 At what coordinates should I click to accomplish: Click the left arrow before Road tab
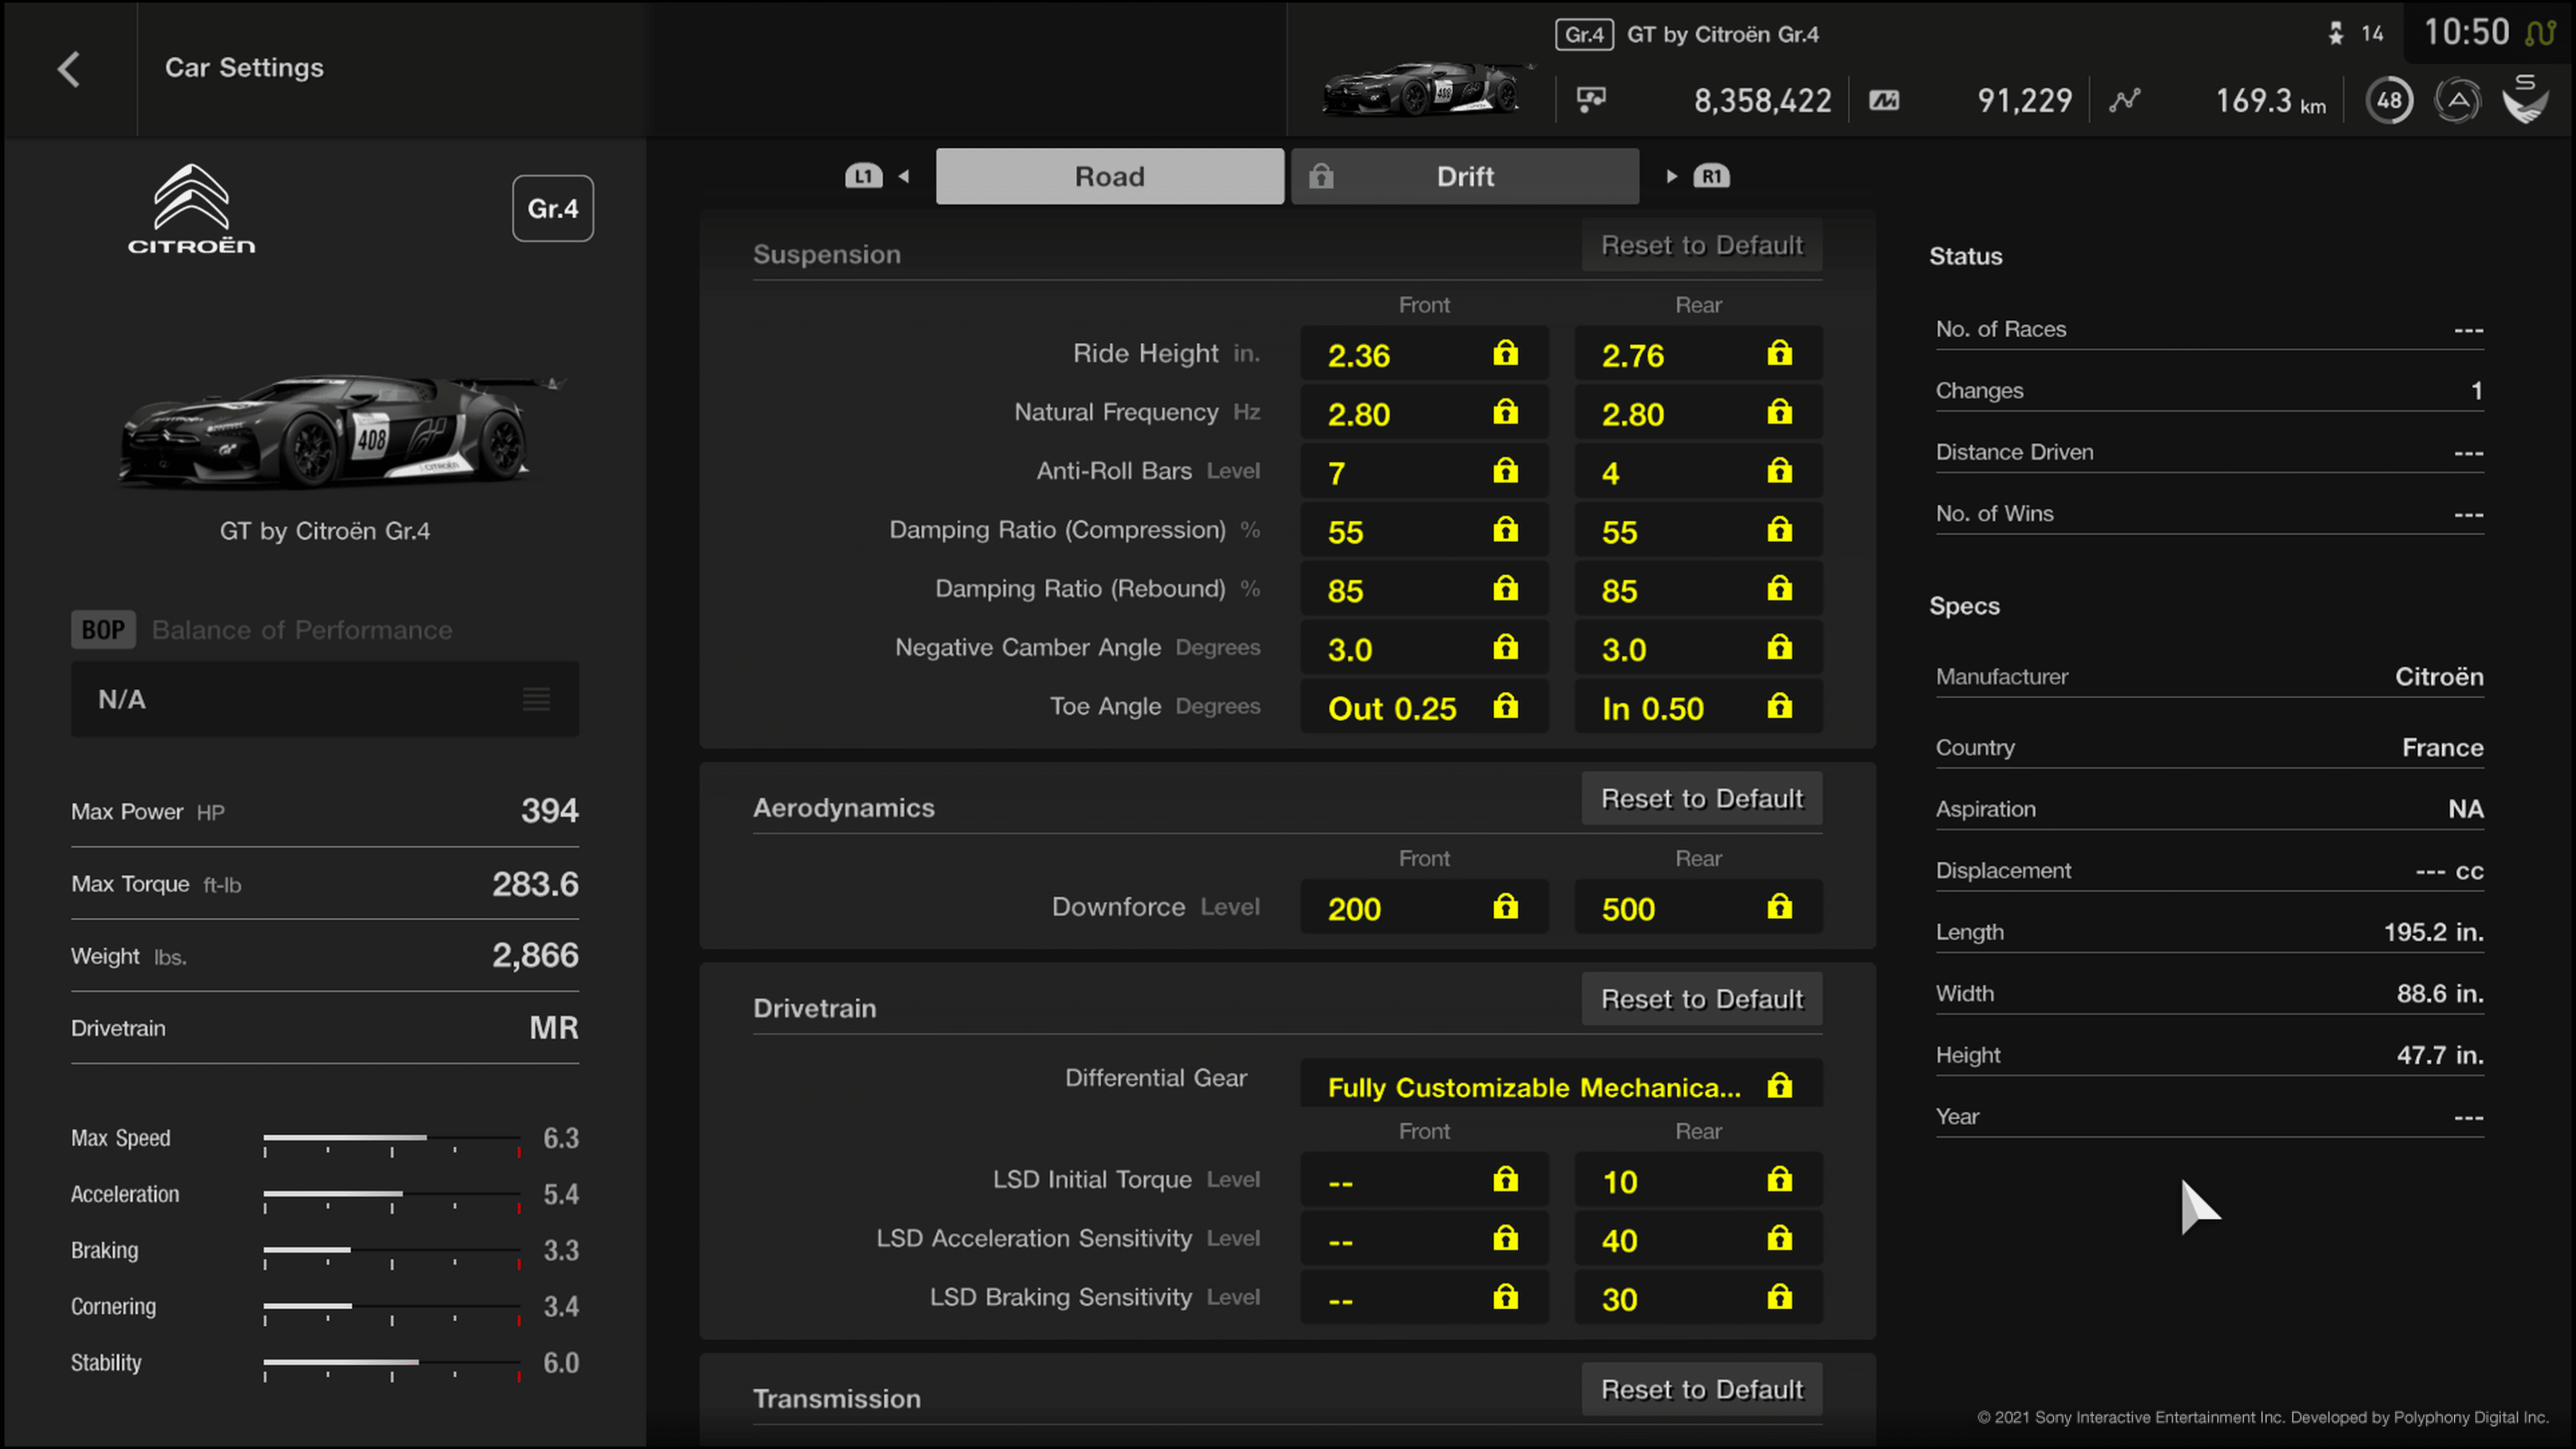(904, 177)
